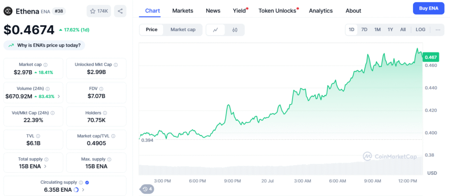Select the 1Y time range
Viewport: 450px width, 196px height.
(390, 29)
